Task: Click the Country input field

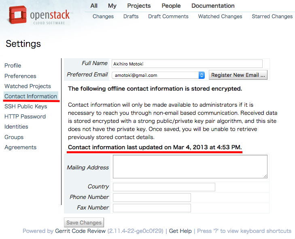Action: point(164,187)
